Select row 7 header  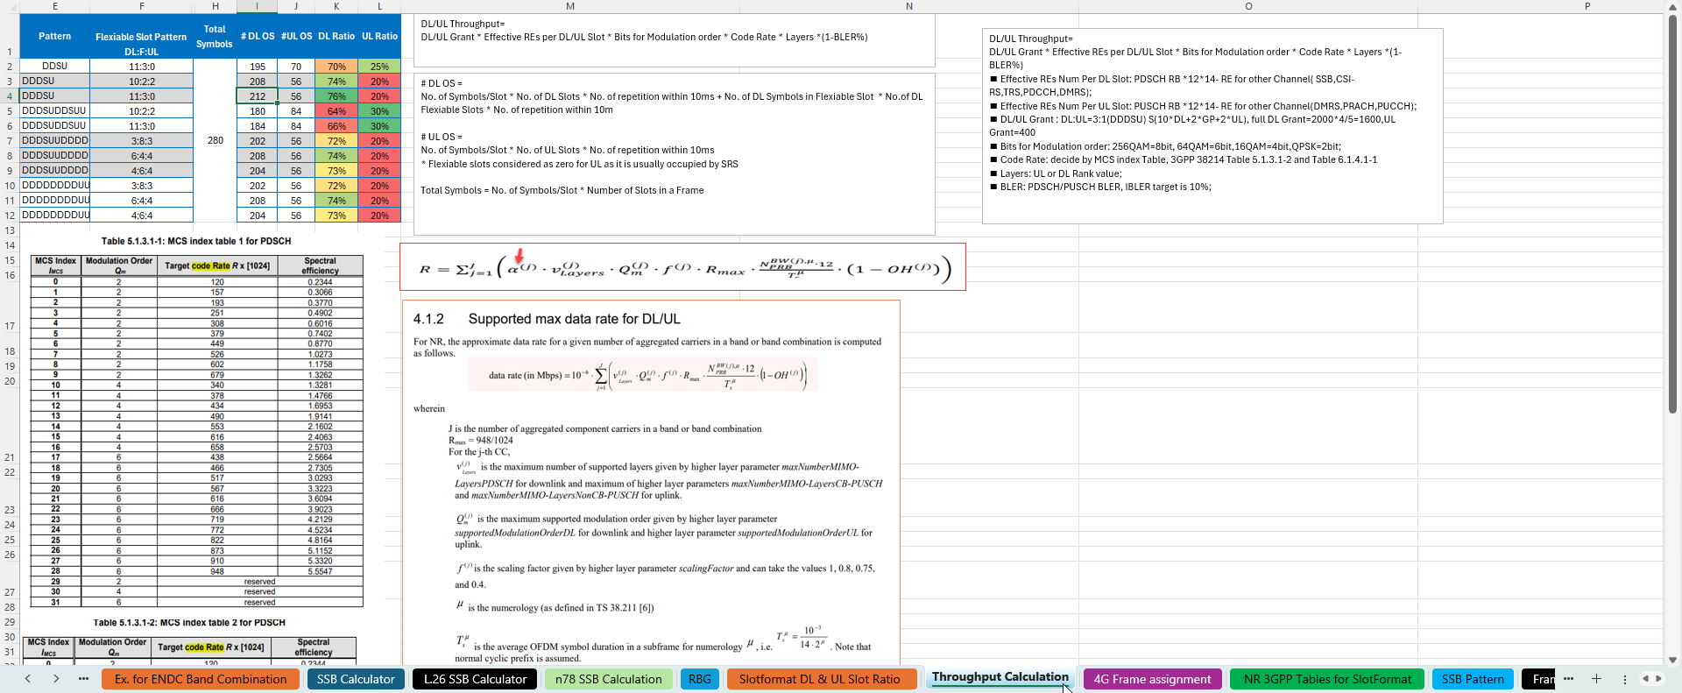[10, 141]
